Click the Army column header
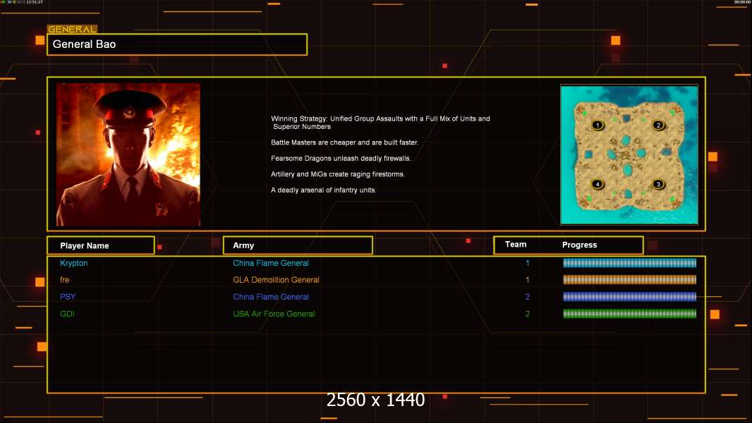Image resolution: width=752 pixels, height=423 pixels. click(298, 245)
